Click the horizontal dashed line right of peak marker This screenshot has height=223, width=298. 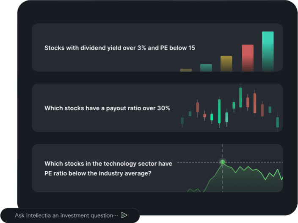pos(254,162)
